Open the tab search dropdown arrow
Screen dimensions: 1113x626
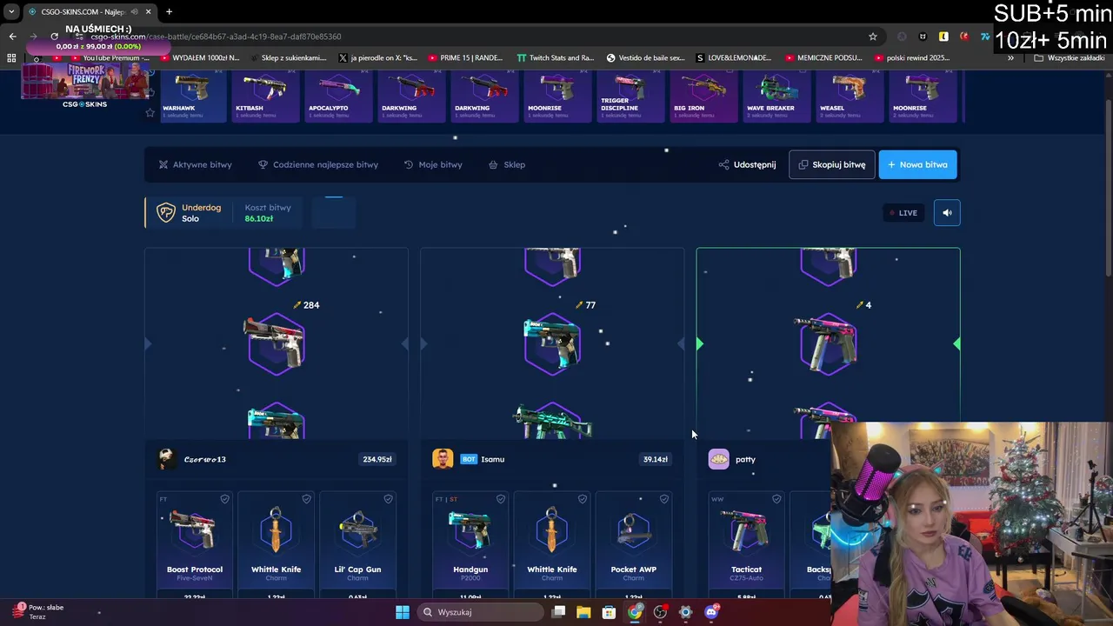[11, 11]
